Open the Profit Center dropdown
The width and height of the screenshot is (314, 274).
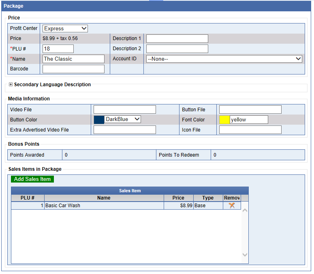click(65, 28)
